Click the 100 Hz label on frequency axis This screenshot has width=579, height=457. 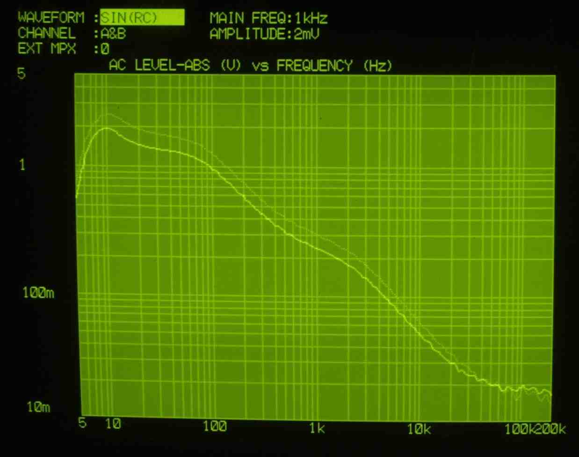click(x=215, y=426)
